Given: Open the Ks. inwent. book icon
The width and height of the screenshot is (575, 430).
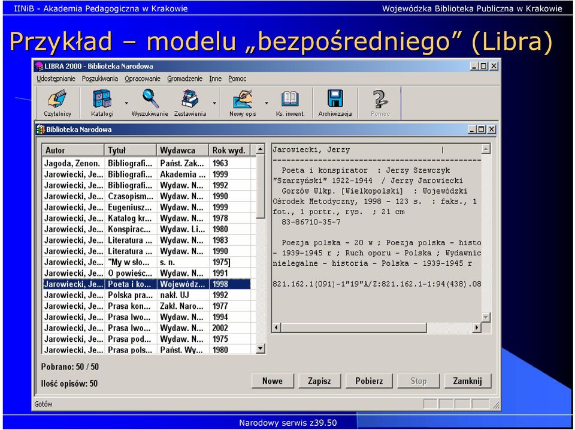Looking at the screenshot, I should point(290,99).
